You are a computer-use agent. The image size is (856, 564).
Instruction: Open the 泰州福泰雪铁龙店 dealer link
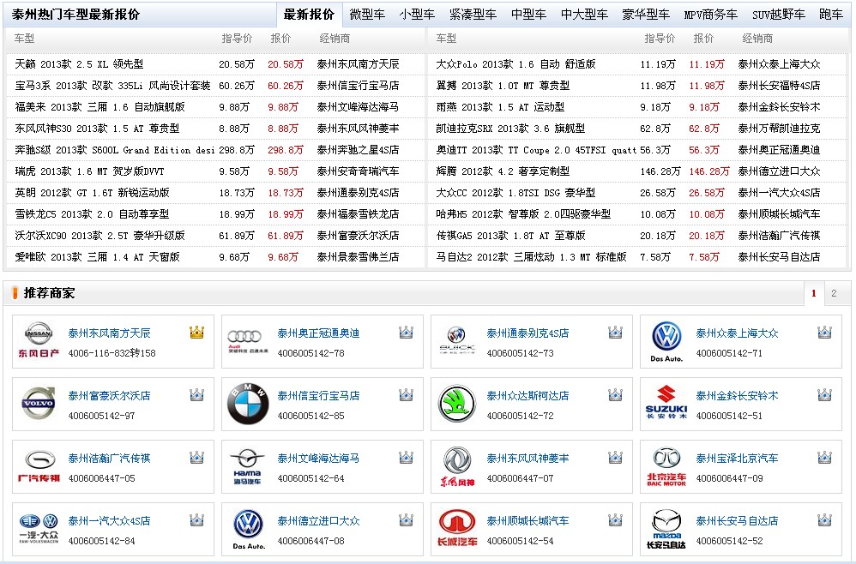click(358, 214)
